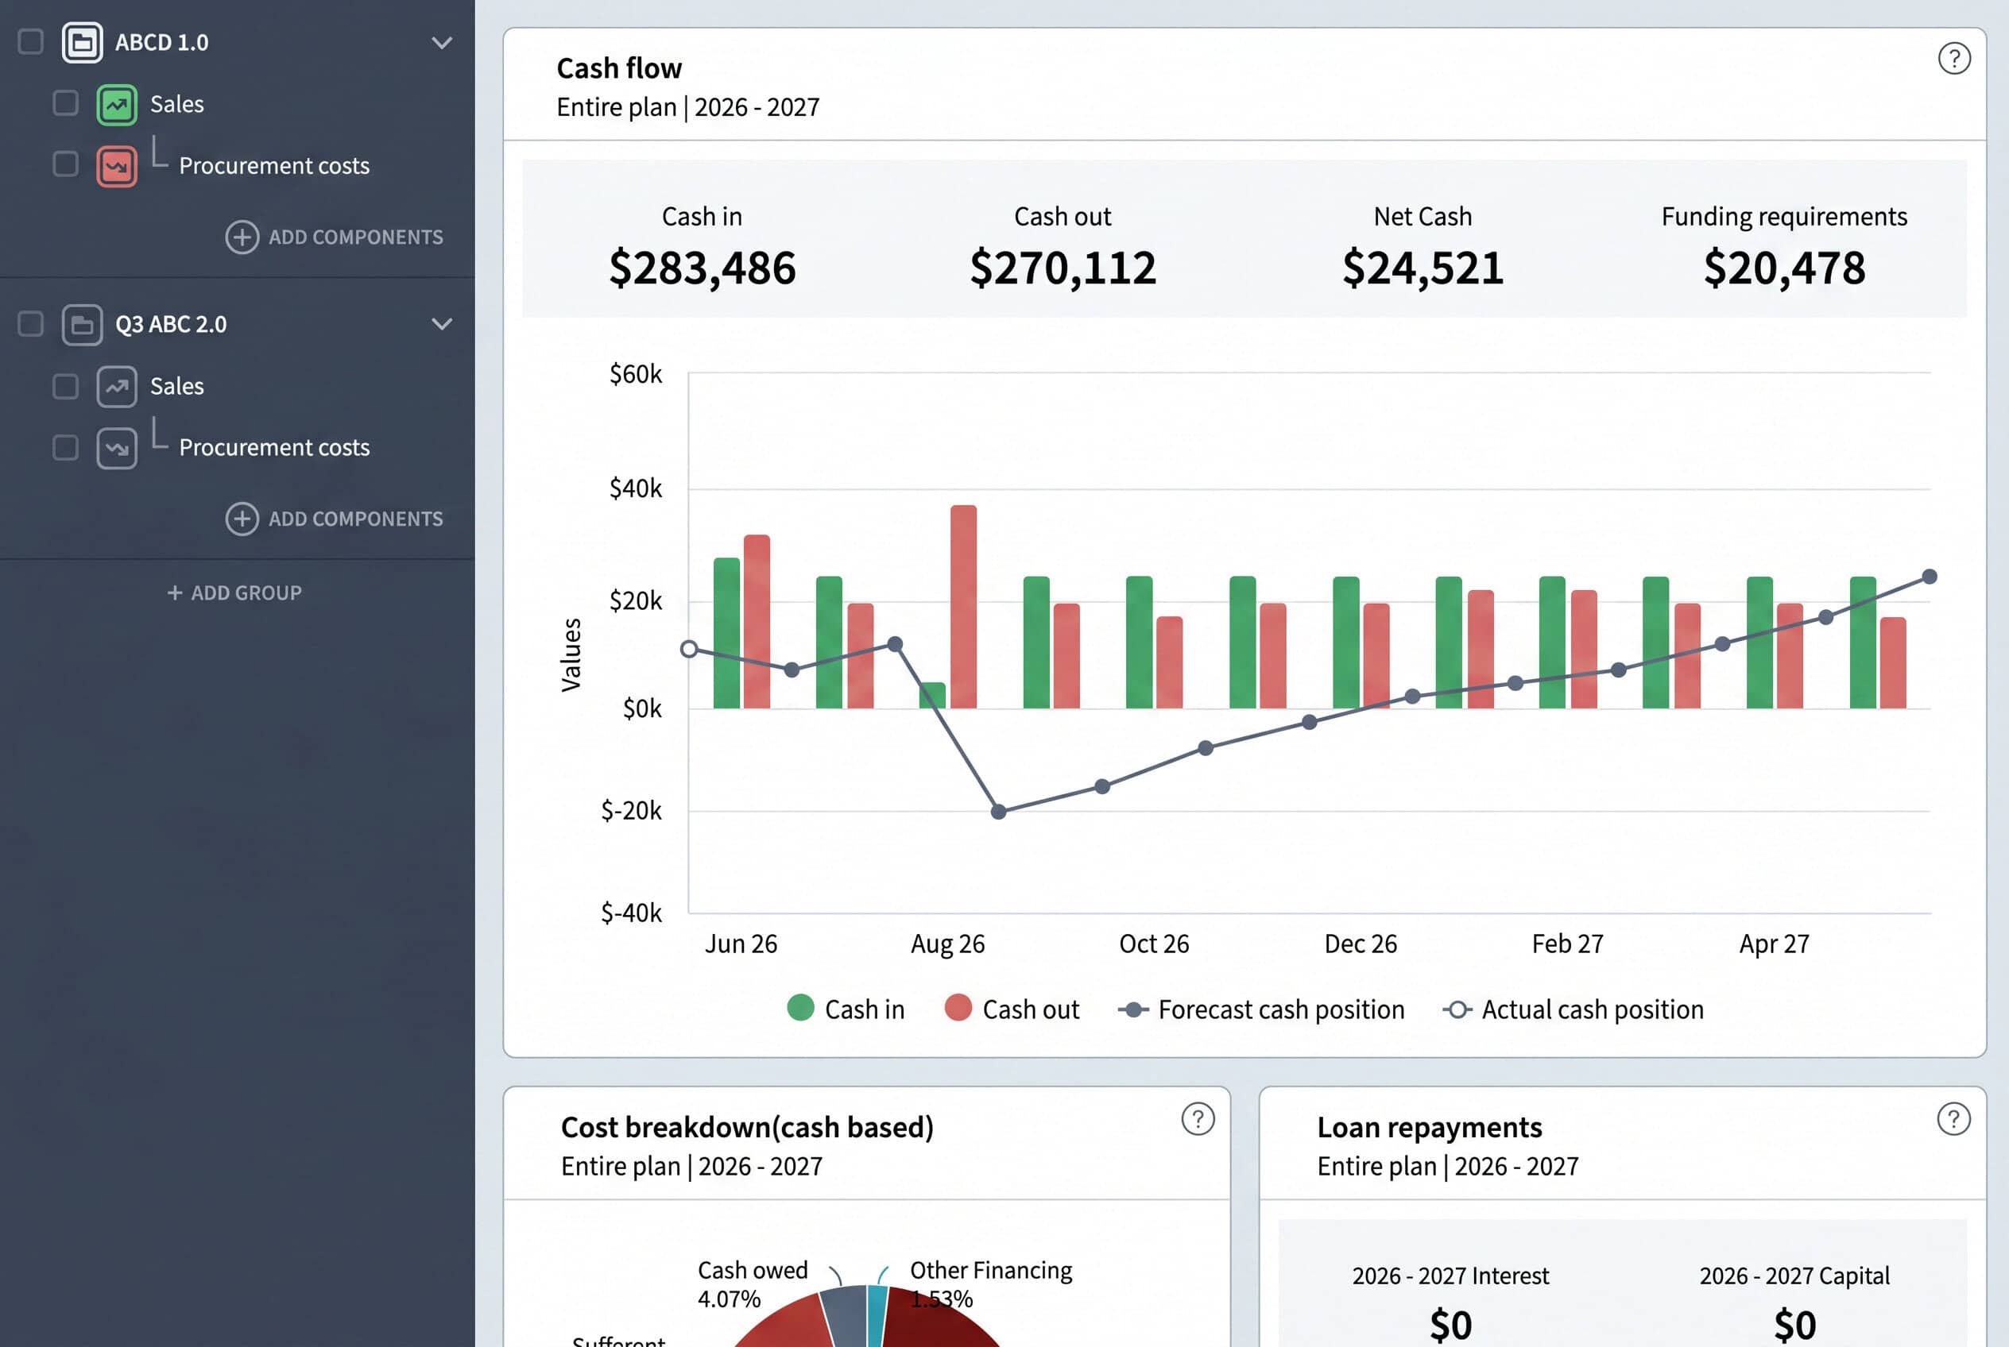Viewport: 2009px width, 1347px height.
Task: Tick the Procurement costs checkbox under Q3 ABC 2.0
Action: coord(65,446)
